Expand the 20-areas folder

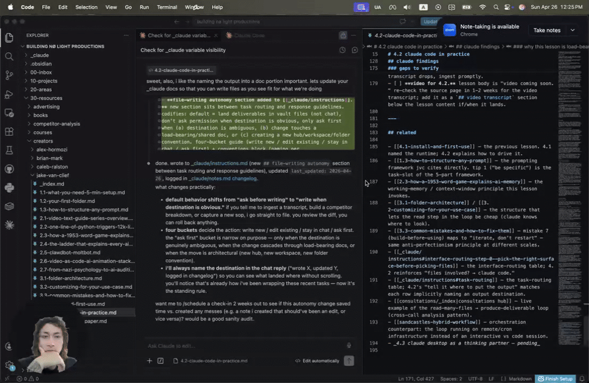click(x=41, y=89)
